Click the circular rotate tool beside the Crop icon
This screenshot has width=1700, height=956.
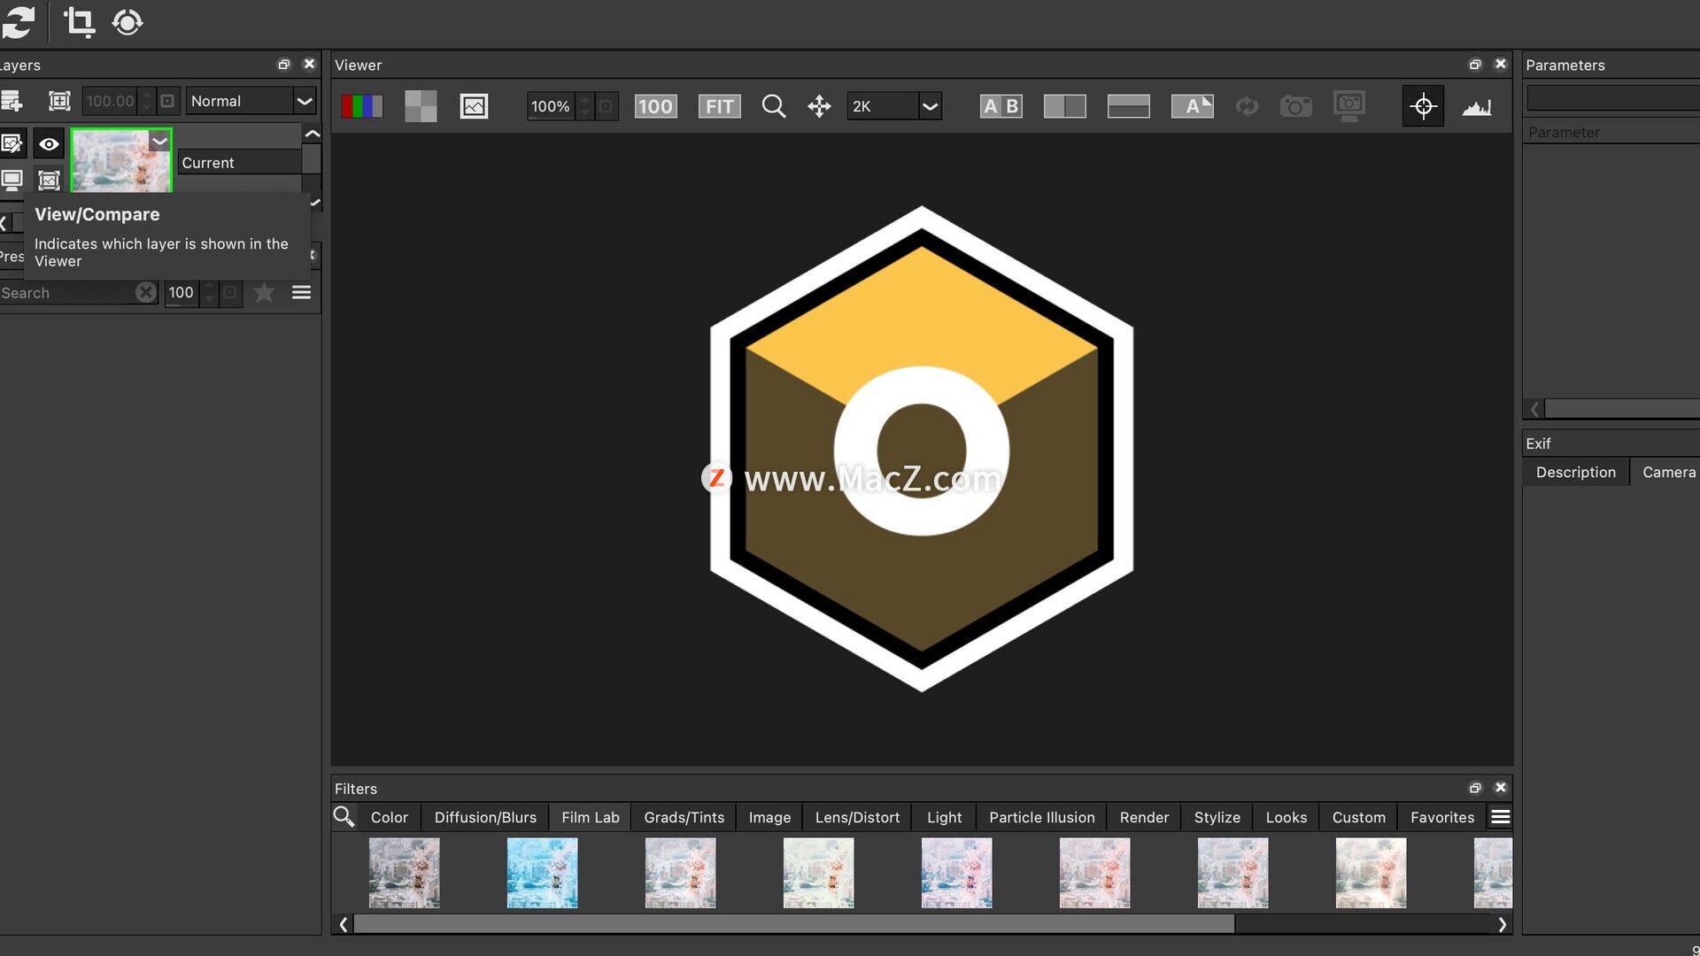[127, 22]
